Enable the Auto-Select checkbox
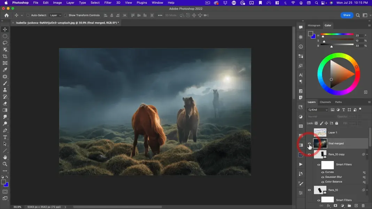Viewport: 372px width, 209px height. point(28,15)
